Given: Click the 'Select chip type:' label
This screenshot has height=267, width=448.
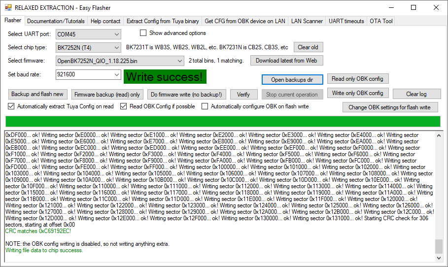Looking at the screenshot, I should point(27,47).
